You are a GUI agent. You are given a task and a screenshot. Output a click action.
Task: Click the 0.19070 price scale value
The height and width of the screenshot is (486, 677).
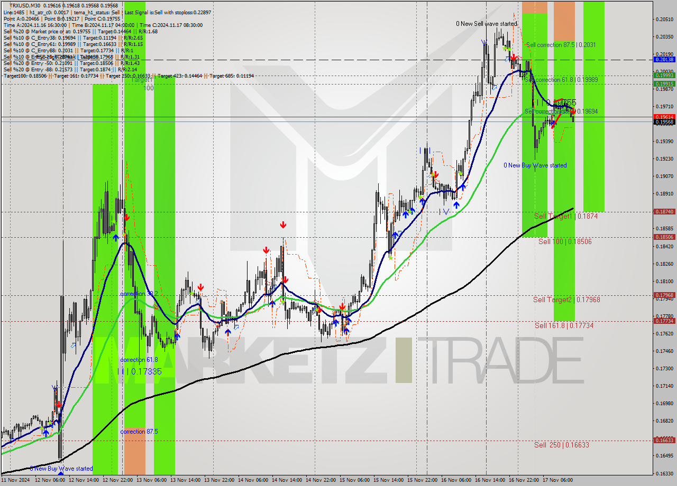(664, 176)
